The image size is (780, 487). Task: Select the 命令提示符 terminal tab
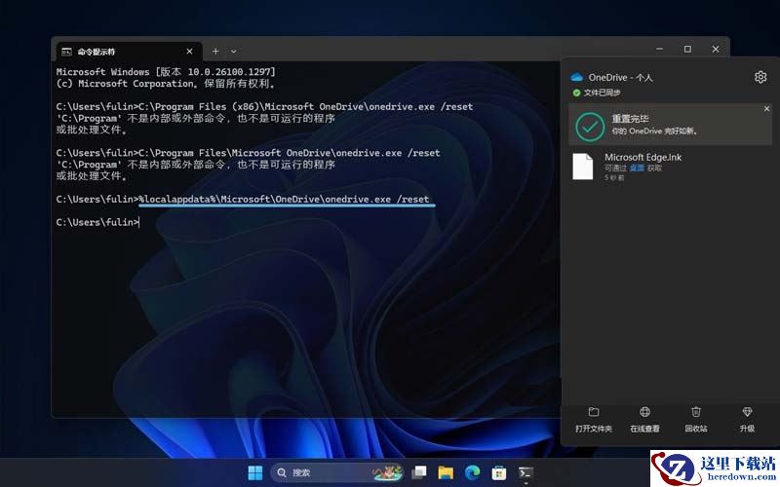click(x=127, y=52)
